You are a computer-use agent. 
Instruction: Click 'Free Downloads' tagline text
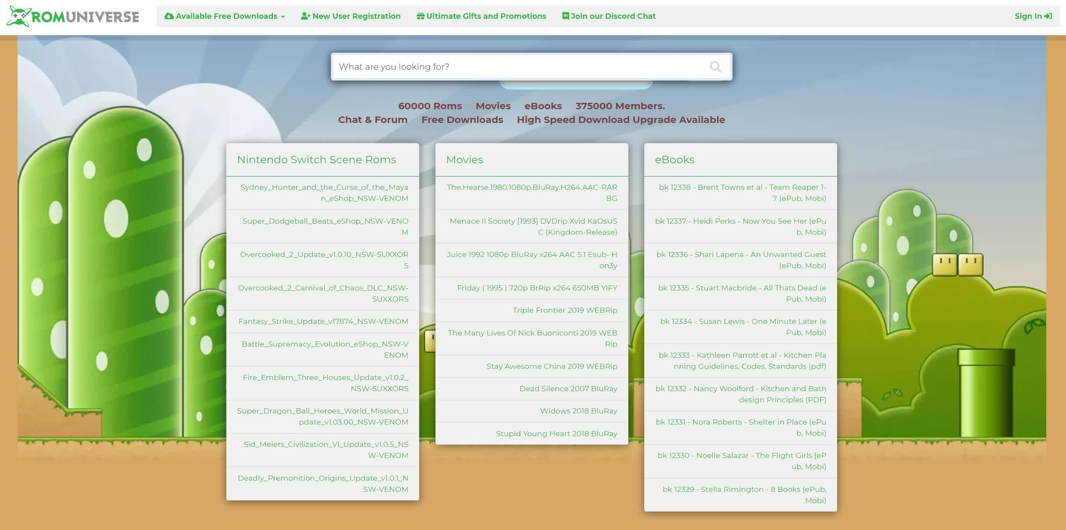click(462, 120)
